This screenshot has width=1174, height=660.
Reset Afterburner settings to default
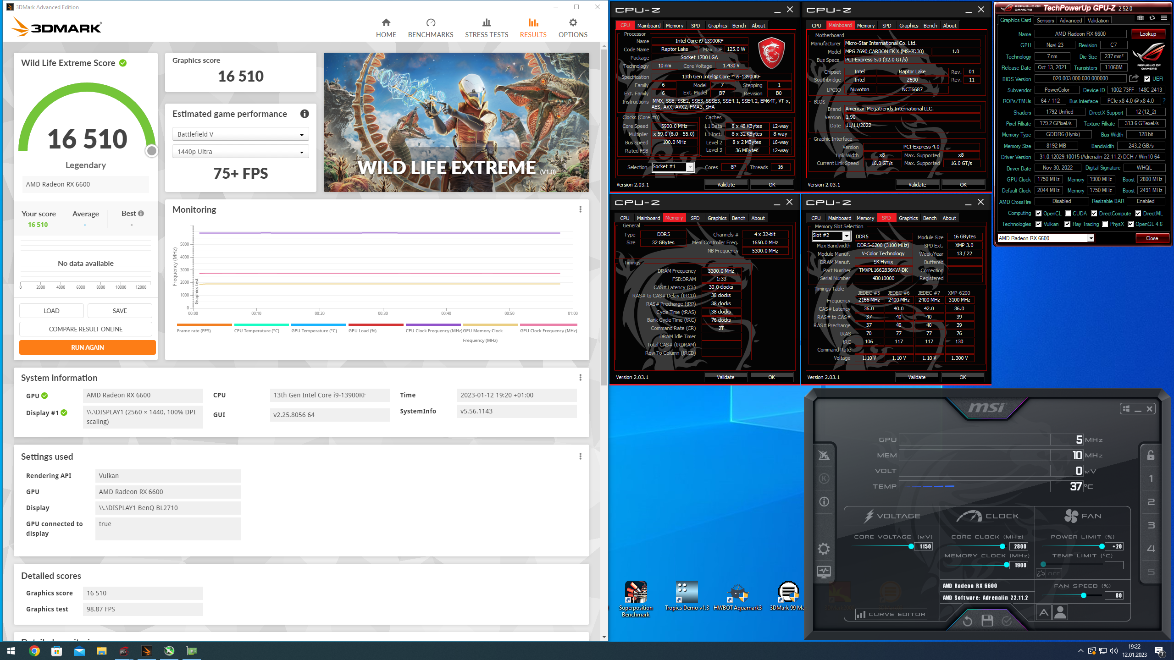[x=968, y=621]
